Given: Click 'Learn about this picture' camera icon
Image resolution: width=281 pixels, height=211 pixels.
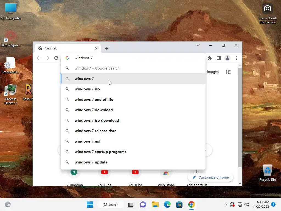Looking at the screenshot, I should [x=267, y=9].
